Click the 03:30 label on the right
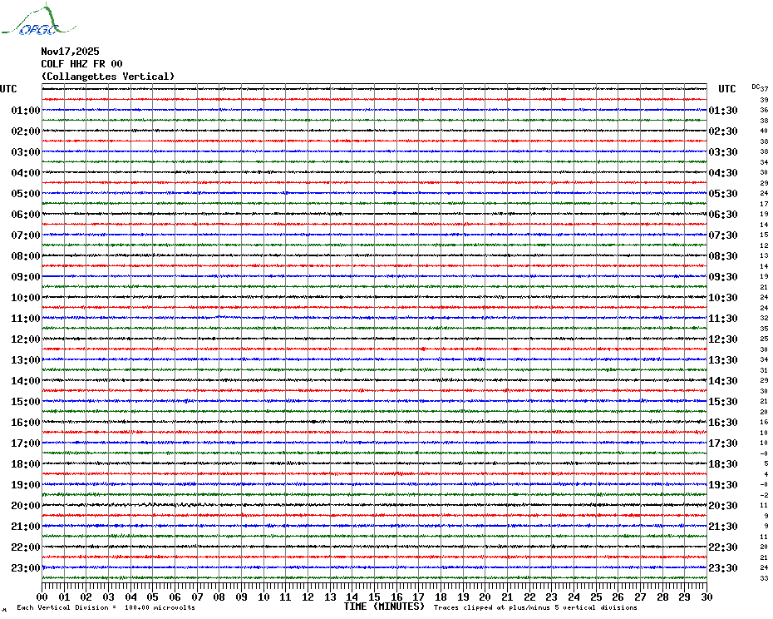 (x=723, y=151)
